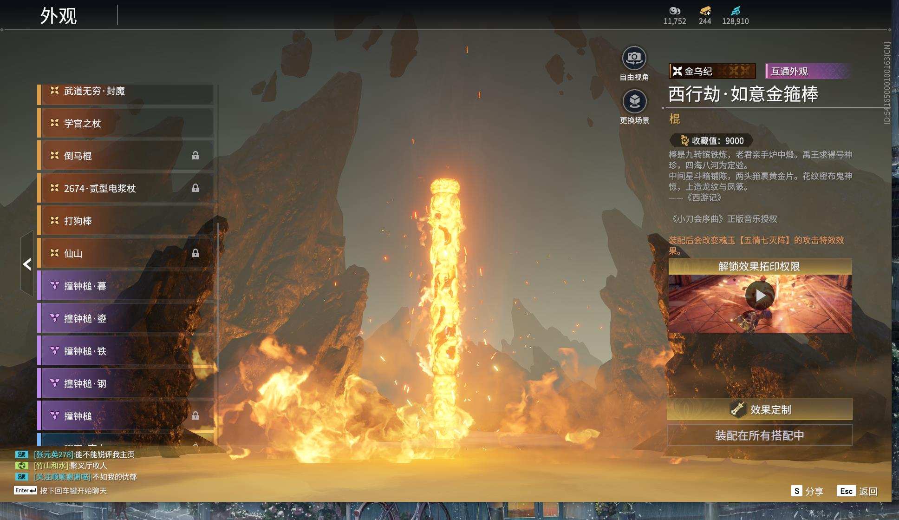
Task: Click player name 竹山和水 in chat
Action: click(51, 466)
